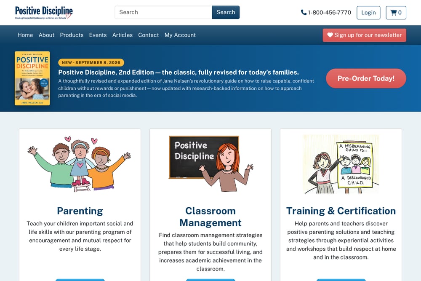Click the text 'Help parents and teachers discover'
Screen dimensions: 421x281
[341, 224]
